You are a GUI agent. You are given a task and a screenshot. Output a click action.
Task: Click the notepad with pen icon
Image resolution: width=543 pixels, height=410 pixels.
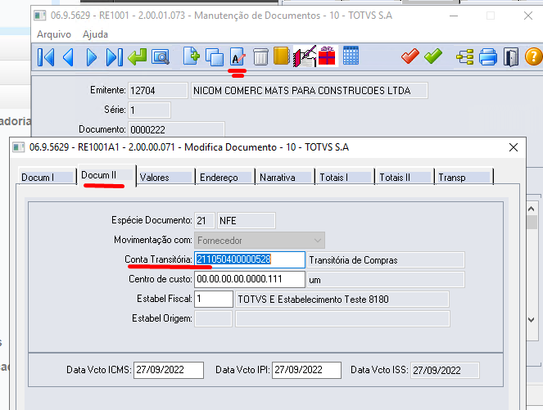click(305, 56)
